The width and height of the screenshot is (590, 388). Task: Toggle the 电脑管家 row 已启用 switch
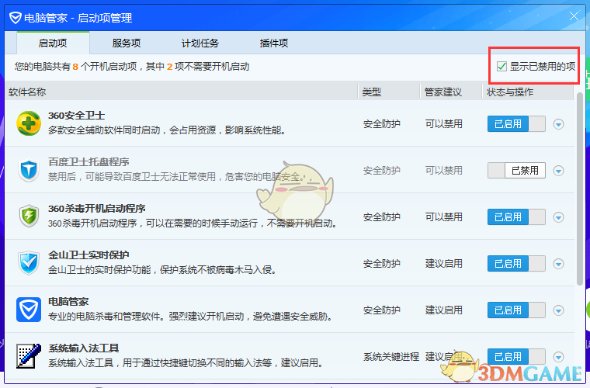(516, 310)
